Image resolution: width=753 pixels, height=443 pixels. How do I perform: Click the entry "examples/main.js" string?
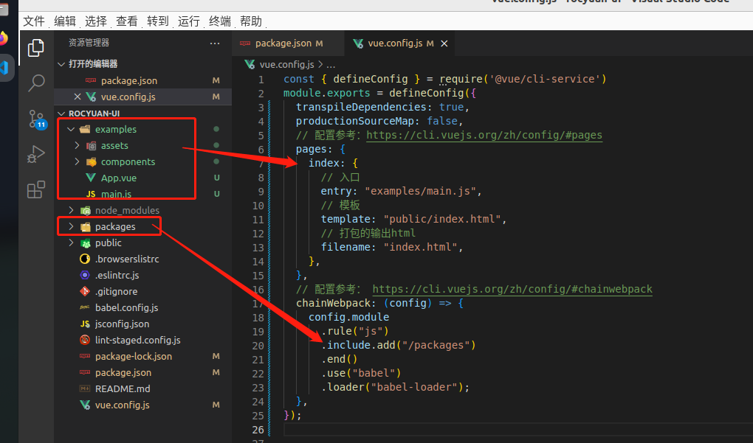(x=420, y=191)
